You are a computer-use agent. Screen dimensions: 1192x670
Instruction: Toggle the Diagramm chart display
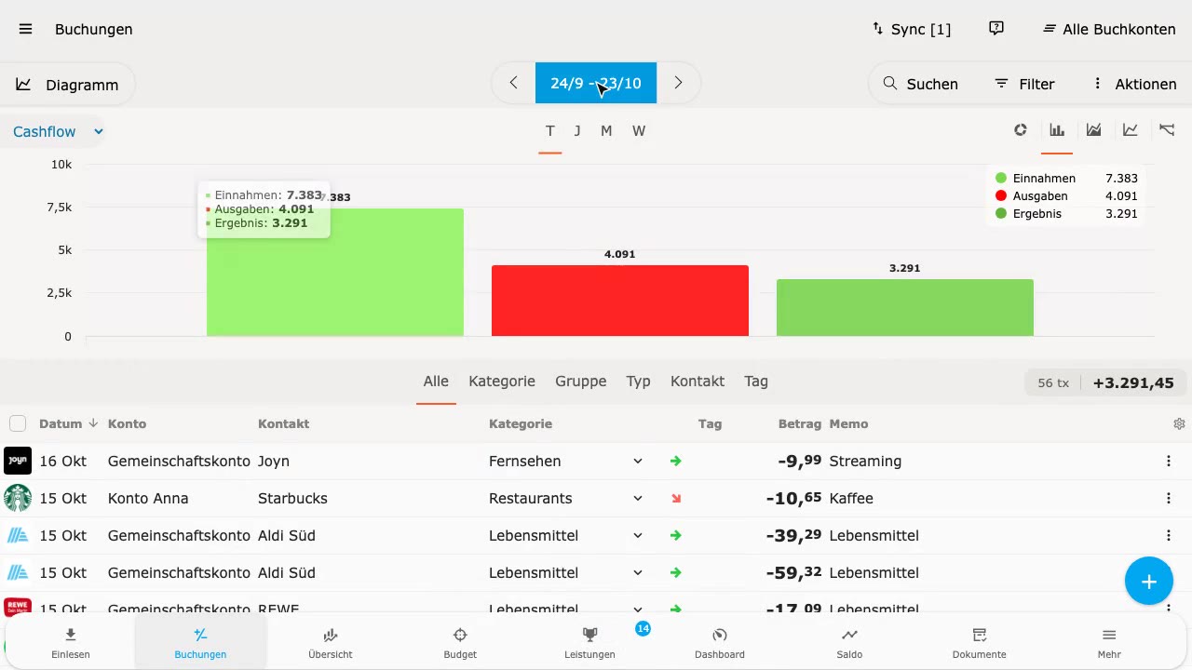tap(68, 85)
